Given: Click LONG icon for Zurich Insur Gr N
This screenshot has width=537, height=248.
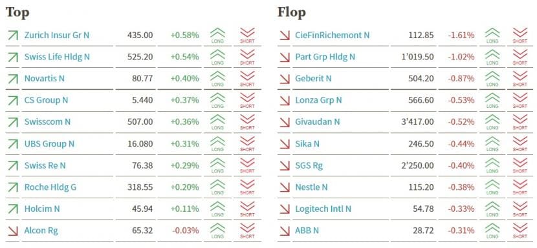Looking at the screenshot, I should pos(217,36).
